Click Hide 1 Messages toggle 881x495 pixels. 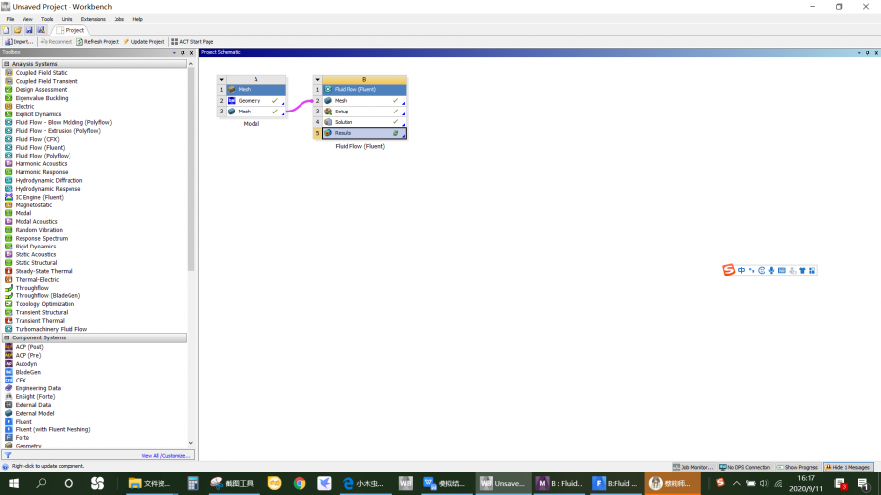(848, 467)
